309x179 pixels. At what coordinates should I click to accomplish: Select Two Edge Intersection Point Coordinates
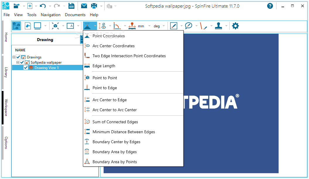coord(133,56)
